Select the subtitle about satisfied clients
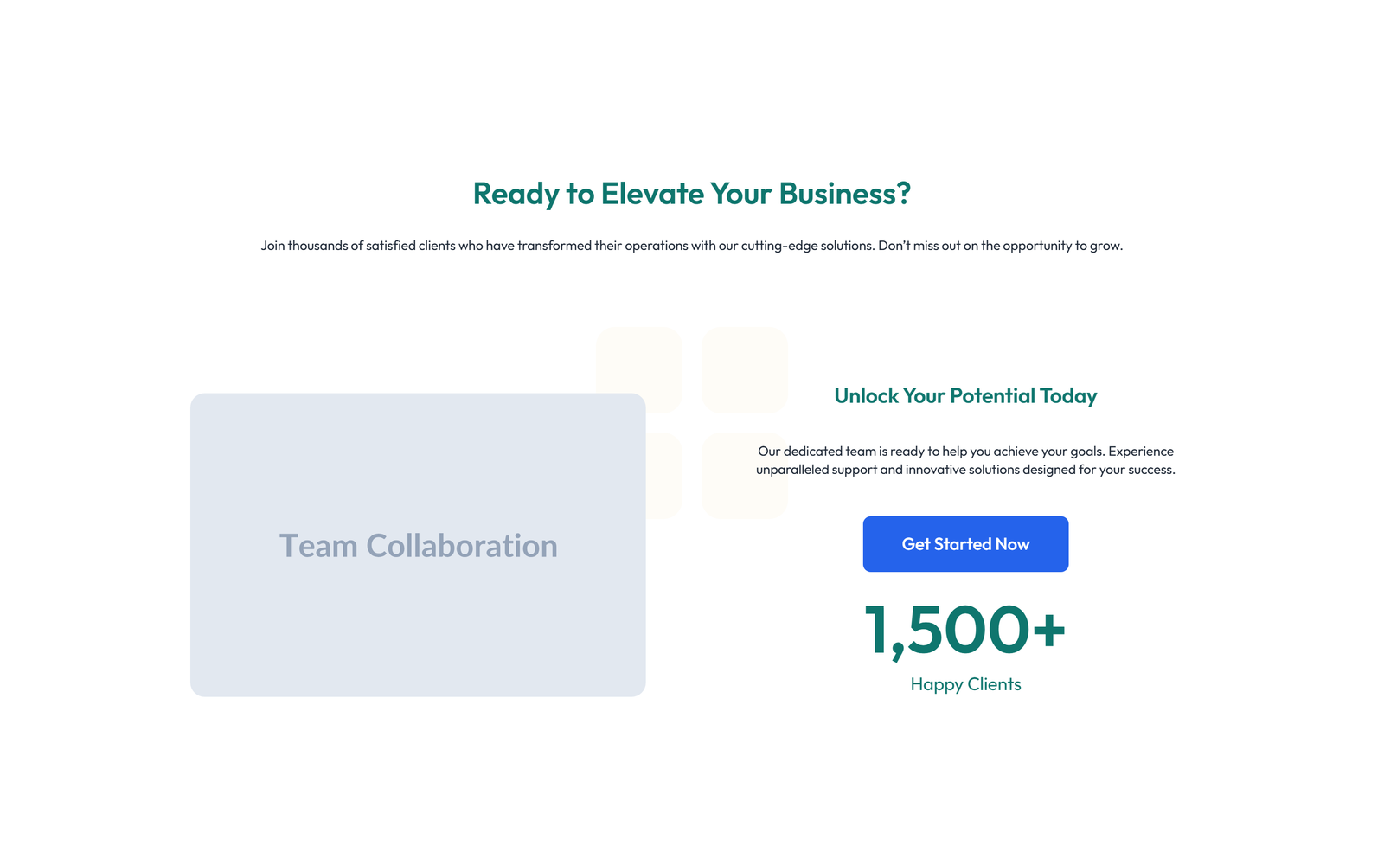 pyautogui.click(x=692, y=245)
